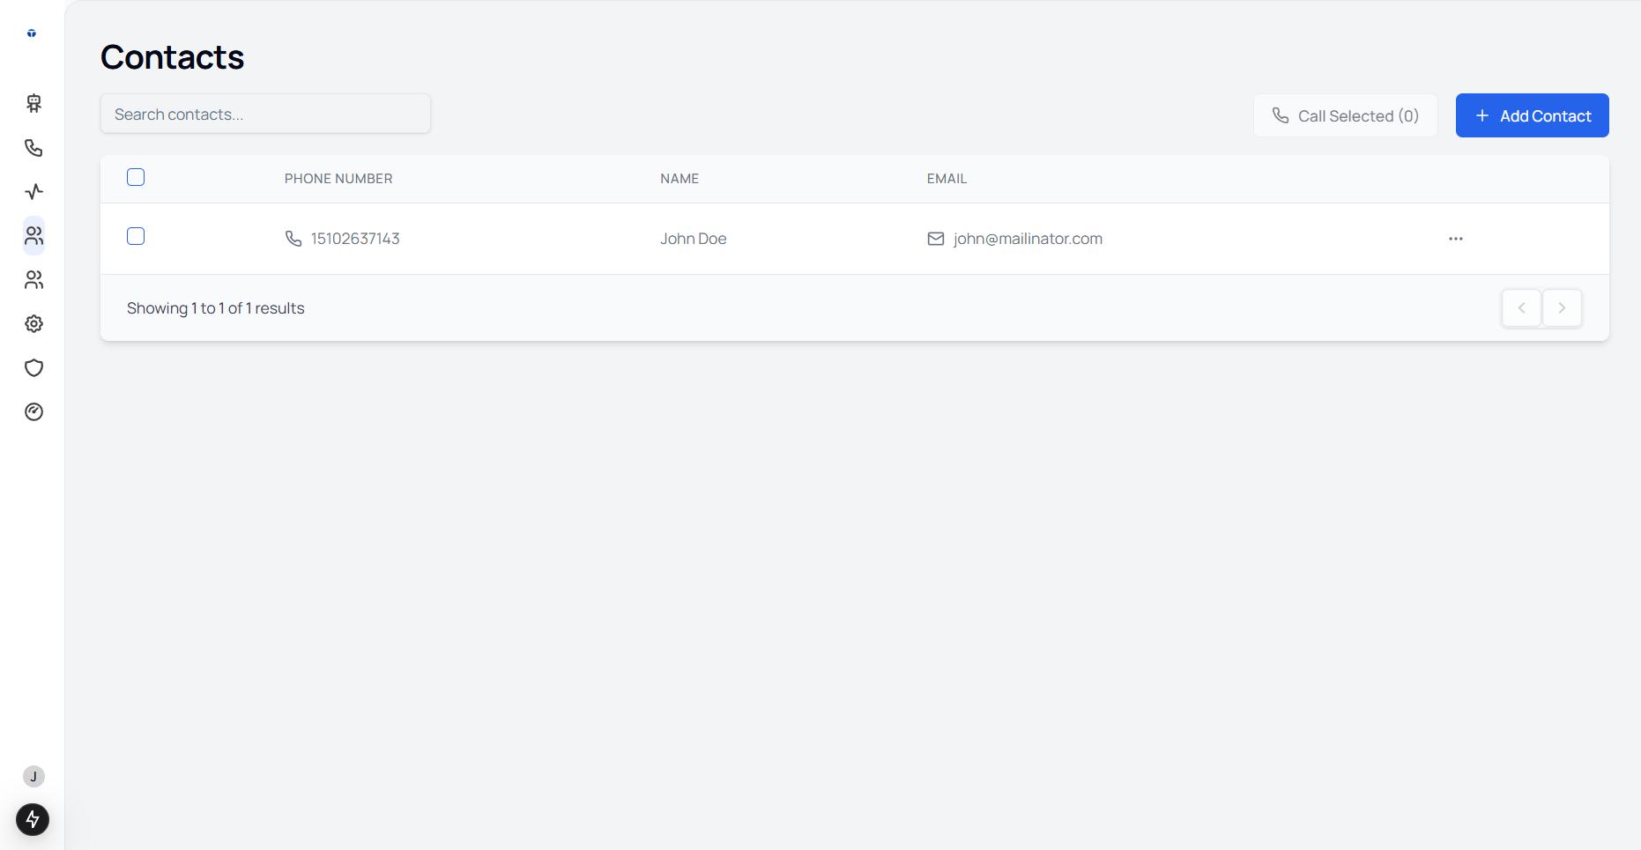Open the lower users sidebar icon
This screenshot has height=850, width=1641.
tap(33, 279)
